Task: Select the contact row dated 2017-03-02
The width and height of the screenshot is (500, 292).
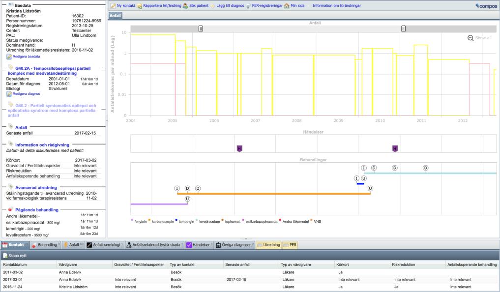Action: tap(250, 272)
